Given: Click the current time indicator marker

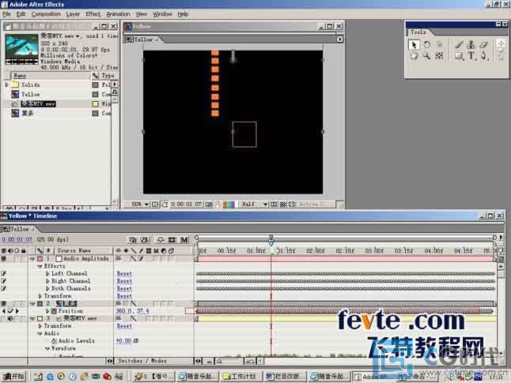Looking at the screenshot, I should click(x=271, y=242).
